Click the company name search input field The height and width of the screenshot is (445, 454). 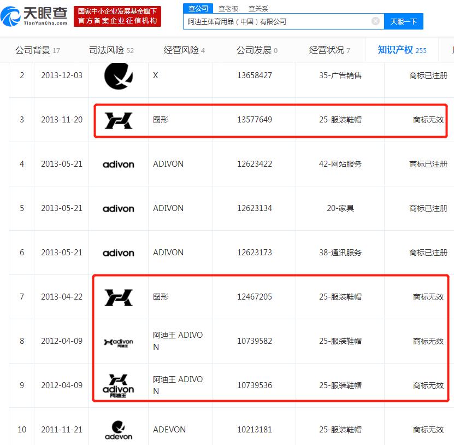pyautogui.click(x=273, y=21)
